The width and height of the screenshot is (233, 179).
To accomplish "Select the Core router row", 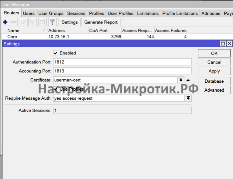I will click(117, 37).
